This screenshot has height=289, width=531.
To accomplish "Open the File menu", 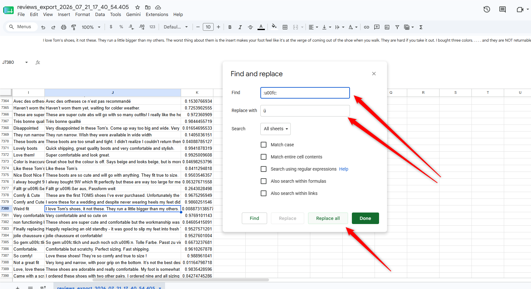I will (x=21, y=14).
